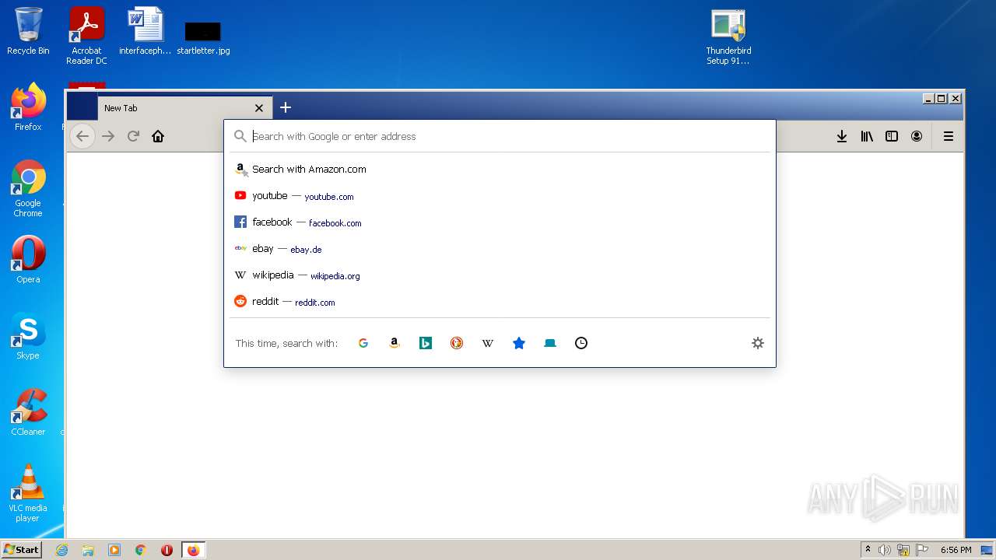Close the New Tab tab

pos(259,108)
